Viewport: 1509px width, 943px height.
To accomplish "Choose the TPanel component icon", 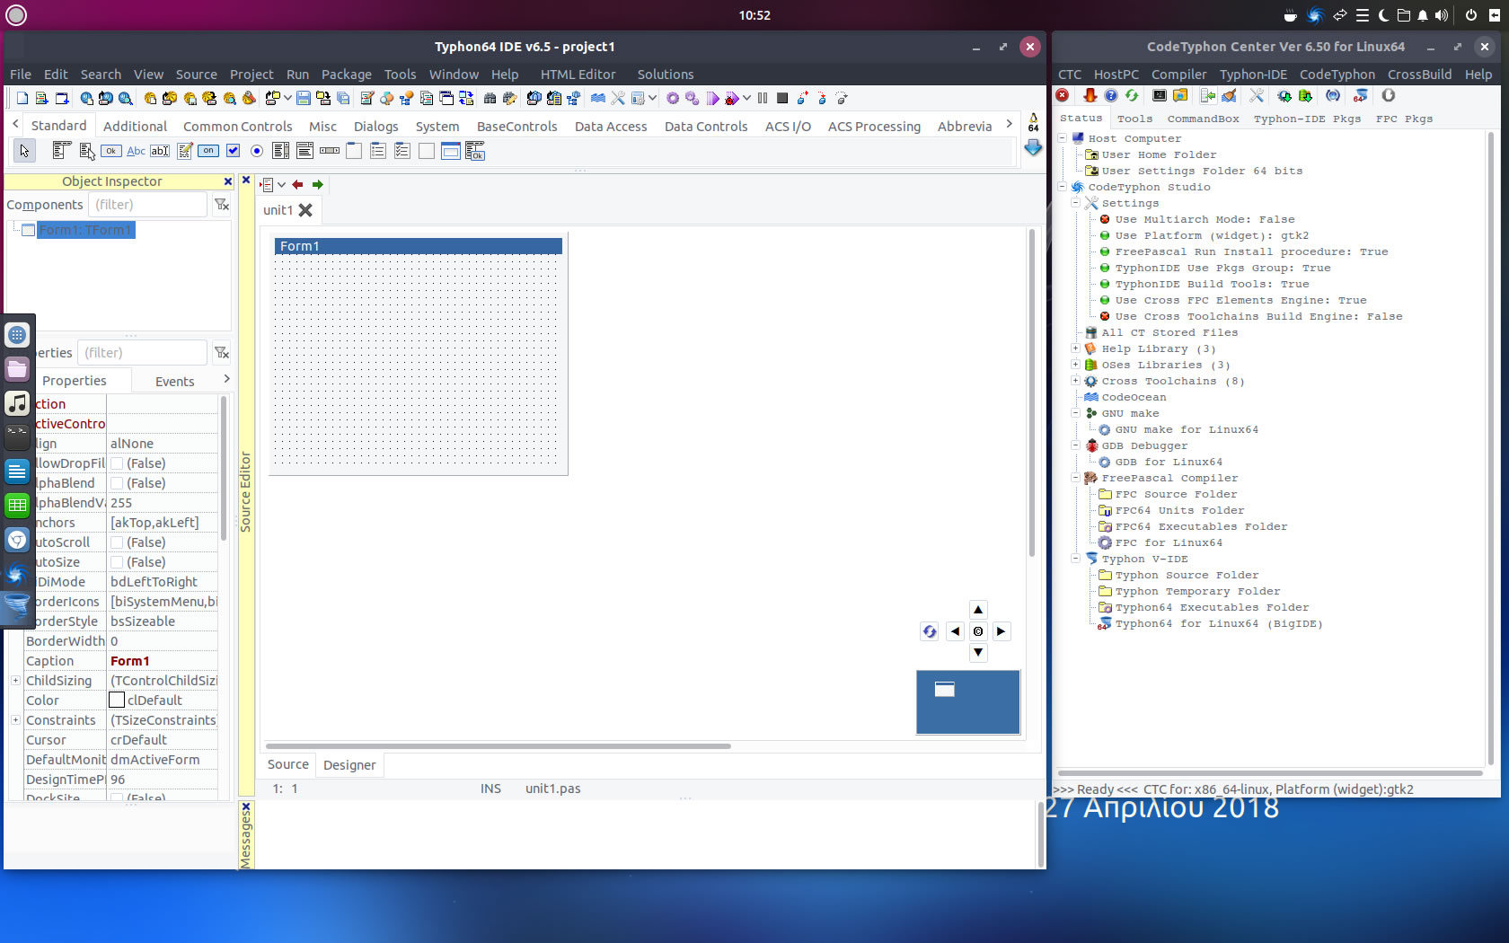I will [427, 151].
